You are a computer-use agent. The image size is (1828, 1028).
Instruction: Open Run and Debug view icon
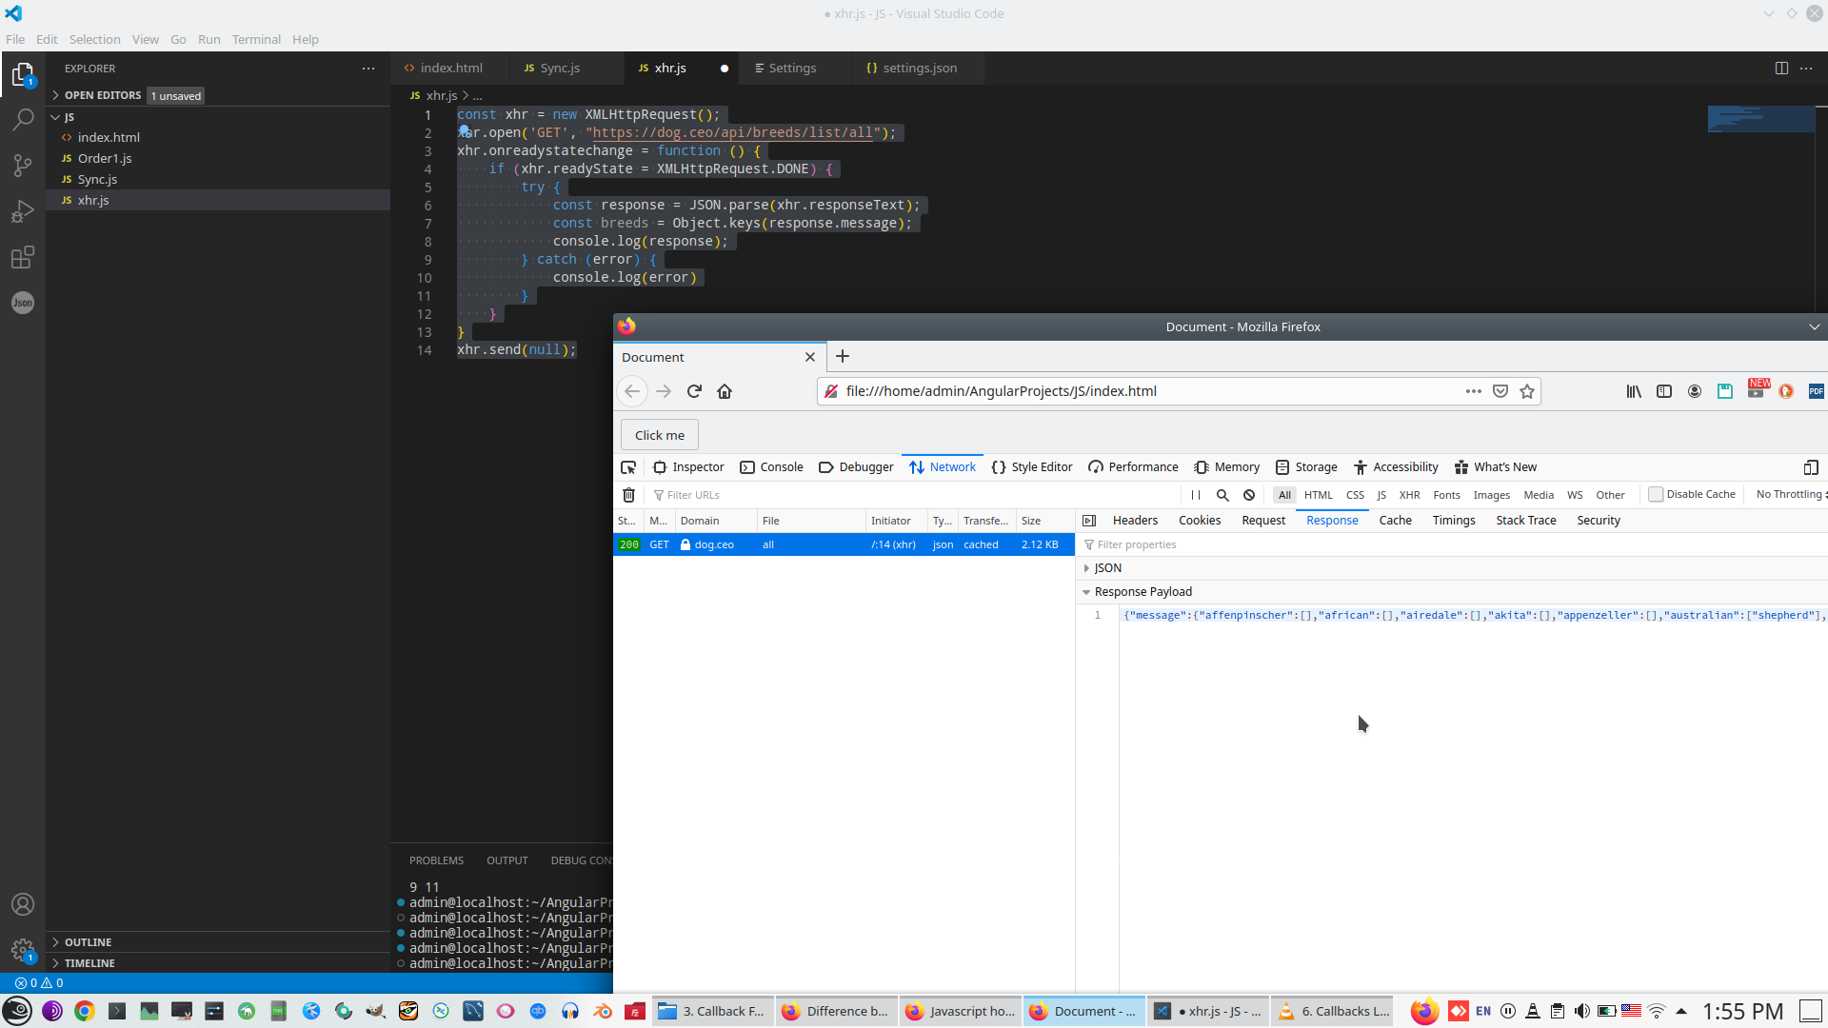click(23, 211)
